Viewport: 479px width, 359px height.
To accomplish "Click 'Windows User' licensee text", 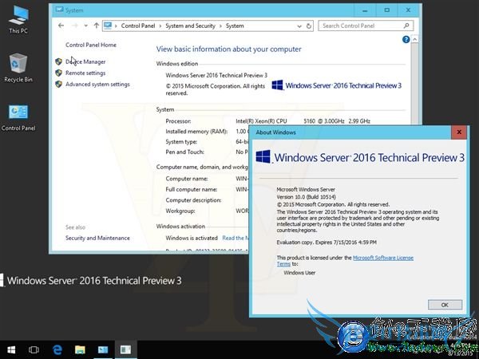I will point(299,273).
